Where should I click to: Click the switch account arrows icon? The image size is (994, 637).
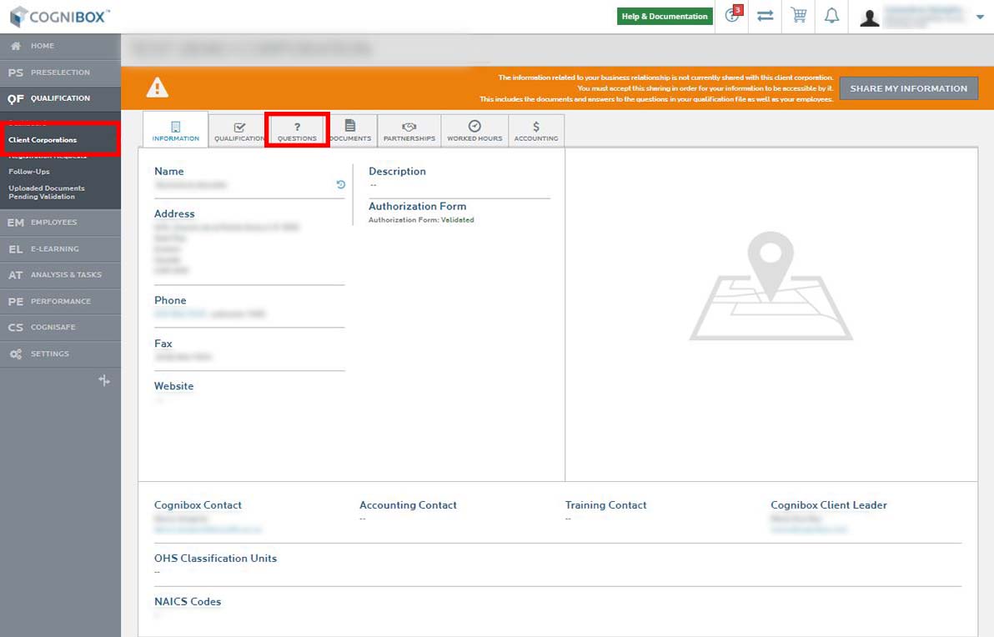coord(765,16)
